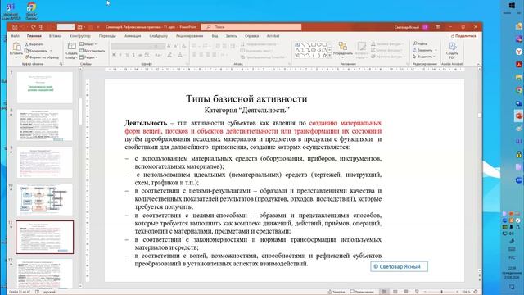The width and height of the screenshot is (524, 295).
Task: Click the Find (Найти) magnifier button
Action: [x=420, y=43]
